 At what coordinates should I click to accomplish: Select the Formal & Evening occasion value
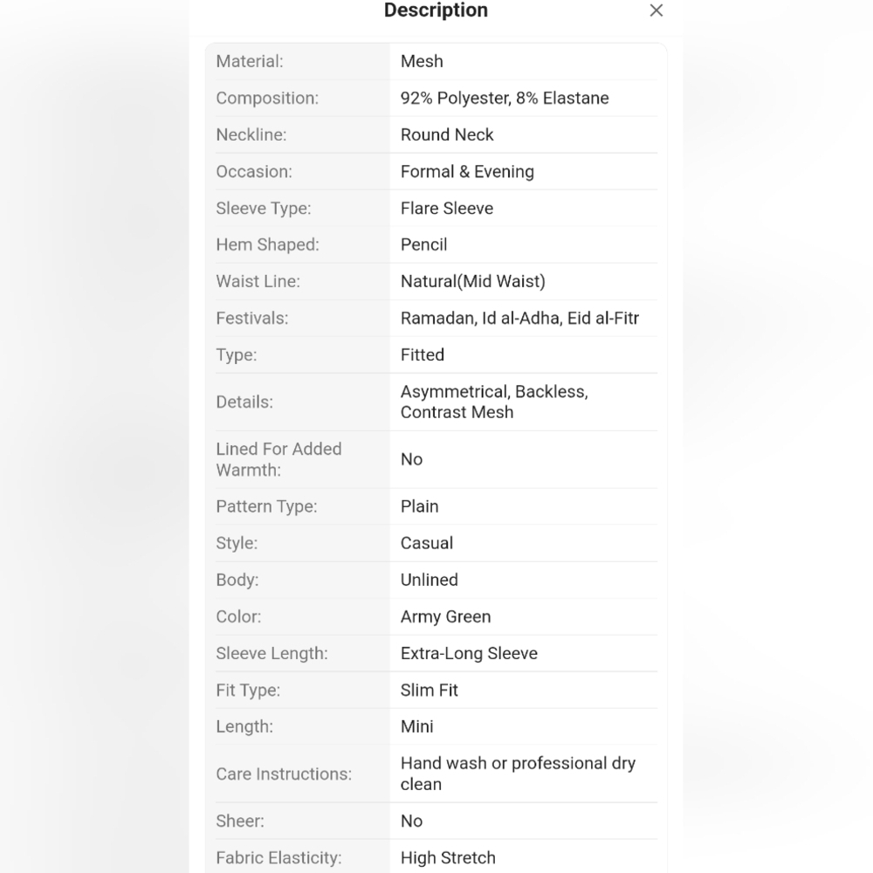[467, 171]
